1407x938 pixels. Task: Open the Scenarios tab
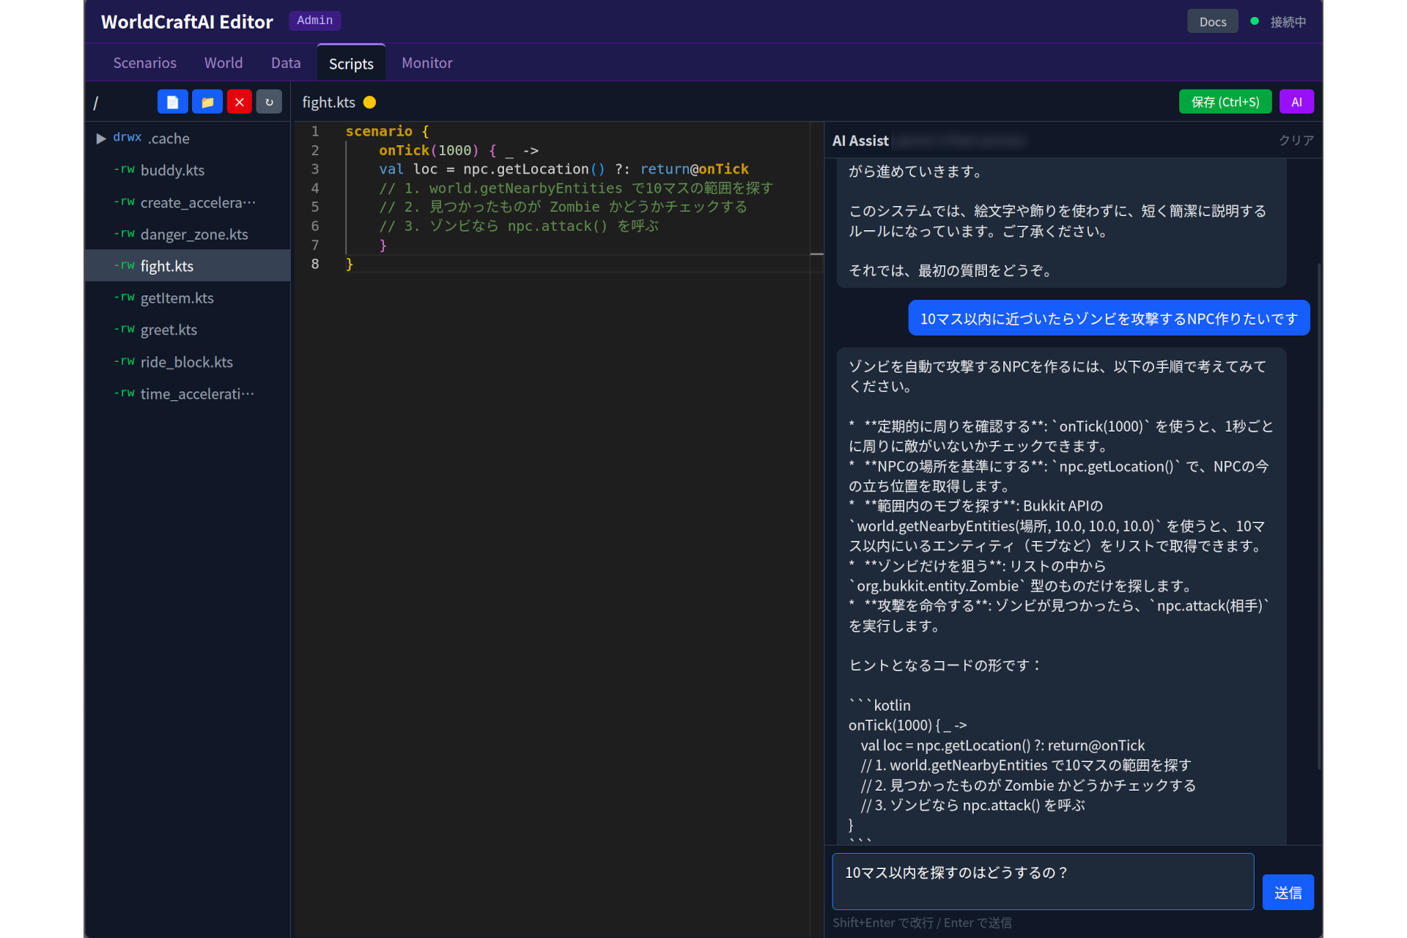[x=144, y=63]
